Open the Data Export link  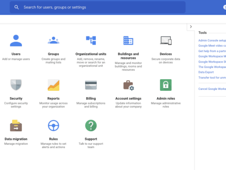pos(206,72)
